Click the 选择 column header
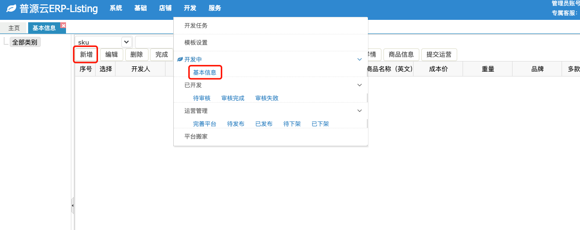Viewport: 580px width, 230px height. click(106, 69)
